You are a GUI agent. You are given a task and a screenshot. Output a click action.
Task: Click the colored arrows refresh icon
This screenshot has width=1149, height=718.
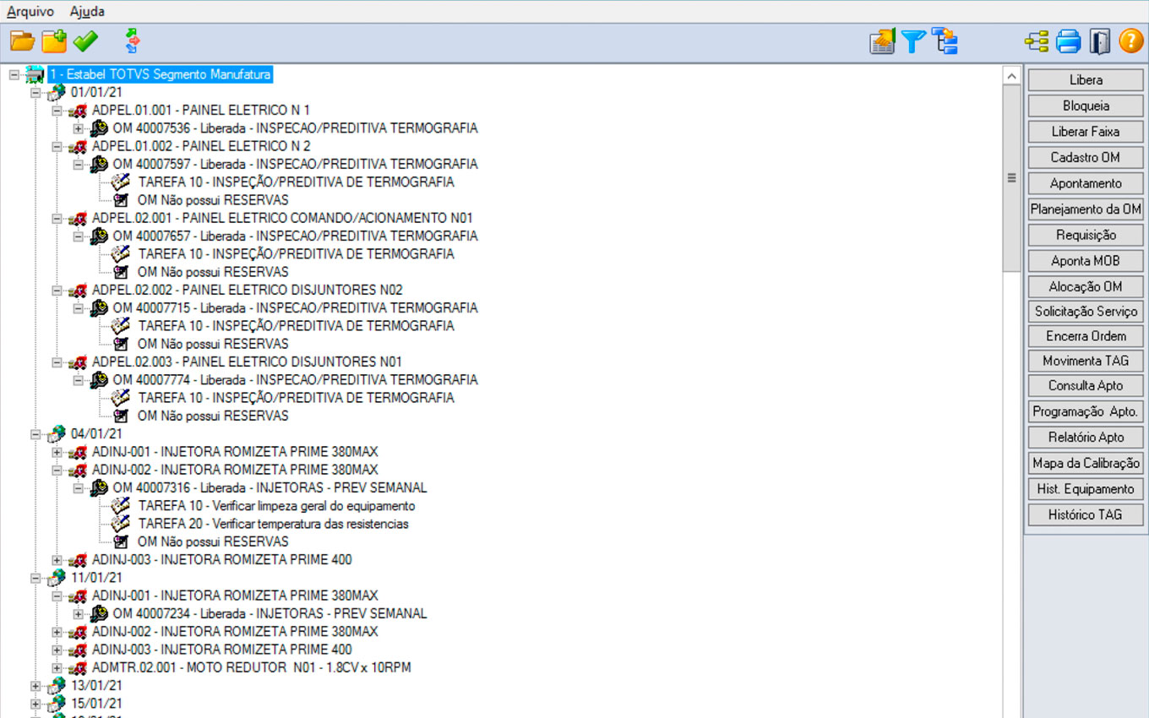(132, 41)
